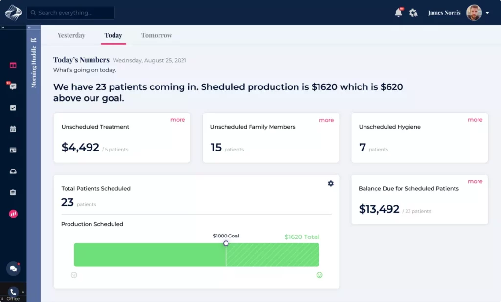501x302 pixels.
Task: Open the dashboard layout icon in sidebar
Action: pyautogui.click(x=13, y=65)
